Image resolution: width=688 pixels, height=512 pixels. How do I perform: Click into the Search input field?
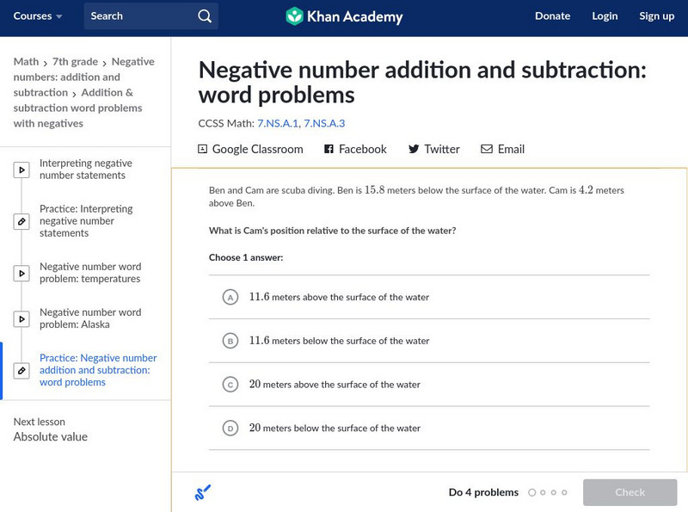[138, 16]
